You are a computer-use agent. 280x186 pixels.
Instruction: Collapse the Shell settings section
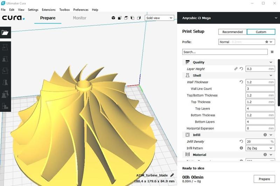pyautogui.click(x=271, y=75)
